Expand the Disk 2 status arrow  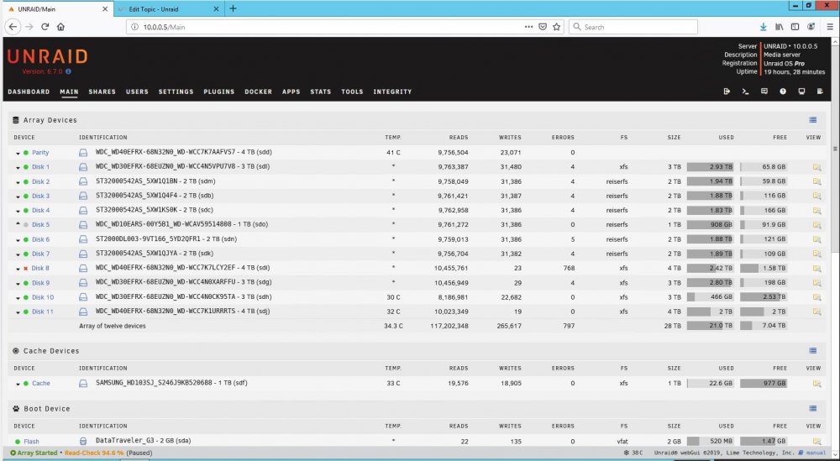tap(18, 182)
